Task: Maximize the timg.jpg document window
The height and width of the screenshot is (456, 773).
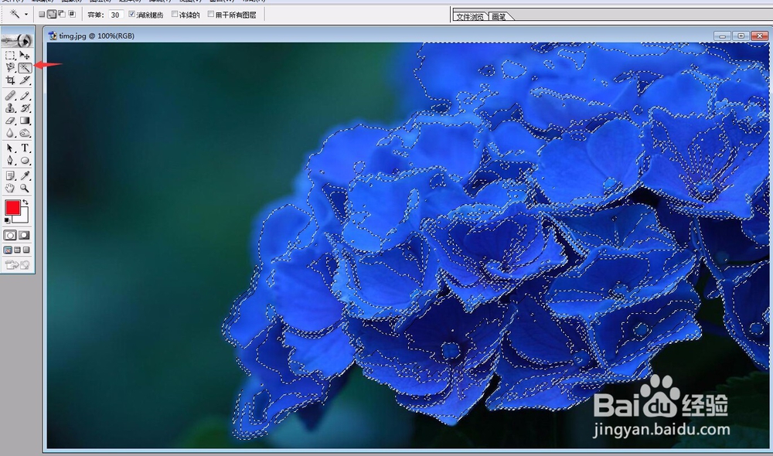Action: coord(741,36)
